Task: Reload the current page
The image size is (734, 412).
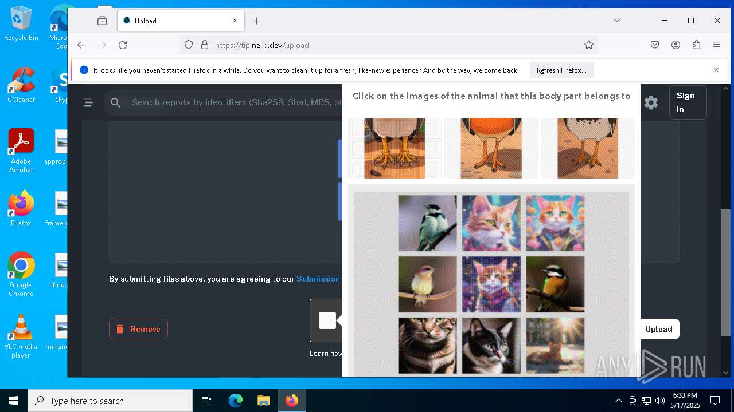Action: (123, 45)
